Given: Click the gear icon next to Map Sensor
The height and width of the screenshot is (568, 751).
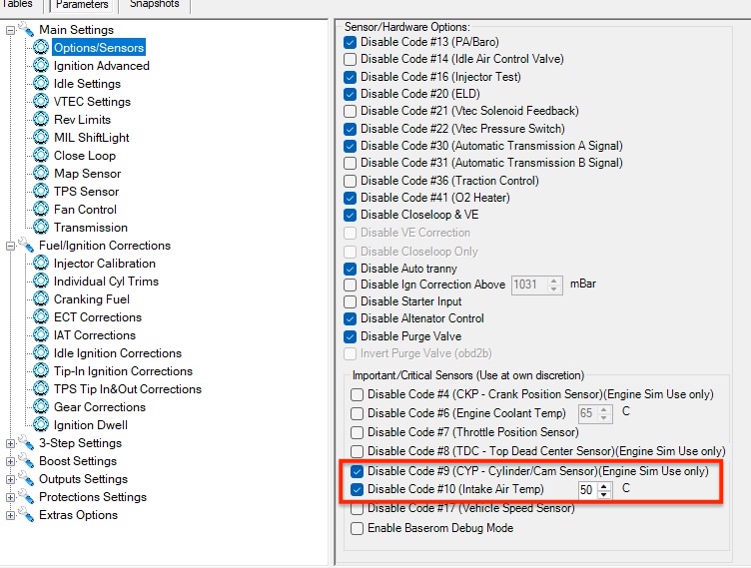Looking at the screenshot, I should tap(41, 174).
